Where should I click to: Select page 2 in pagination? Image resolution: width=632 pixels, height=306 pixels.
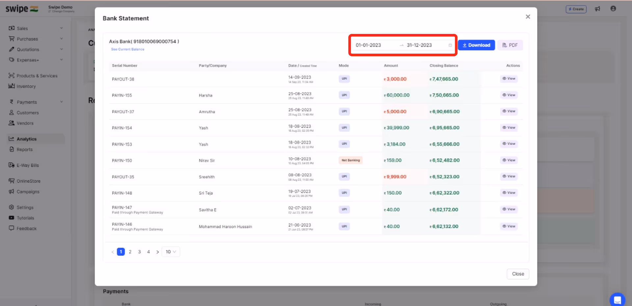pos(130,252)
